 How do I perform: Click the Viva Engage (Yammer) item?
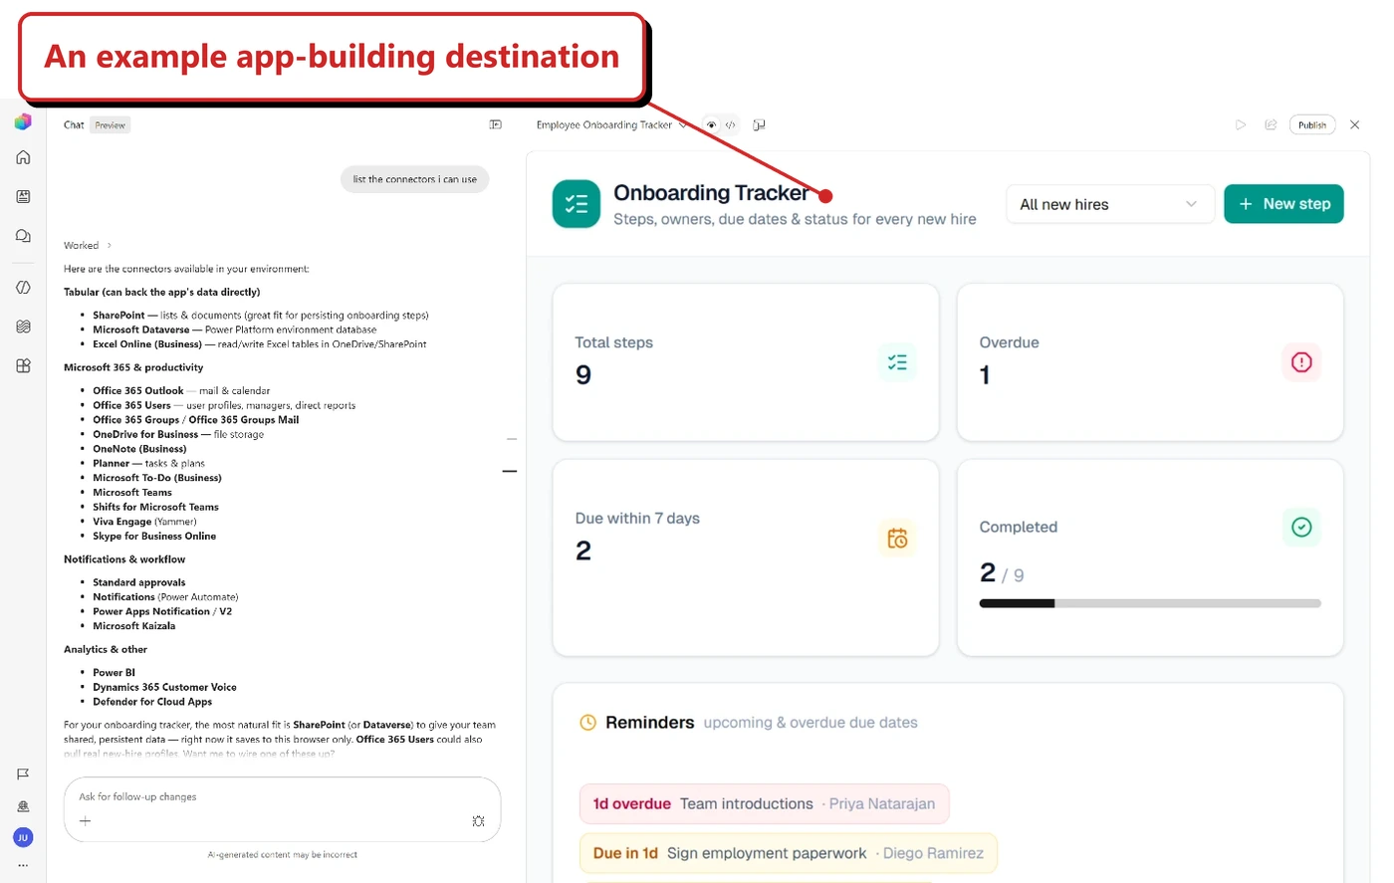point(144,521)
